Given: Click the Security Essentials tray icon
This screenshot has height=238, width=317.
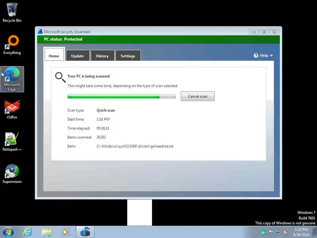Looking at the screenshot, I should click(x=263, y=232).
